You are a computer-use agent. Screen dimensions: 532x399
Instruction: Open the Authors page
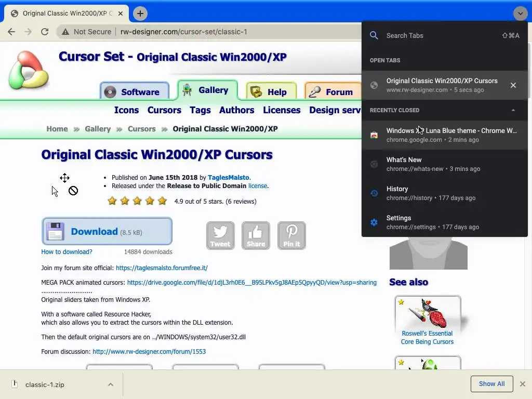click(236, 110)
